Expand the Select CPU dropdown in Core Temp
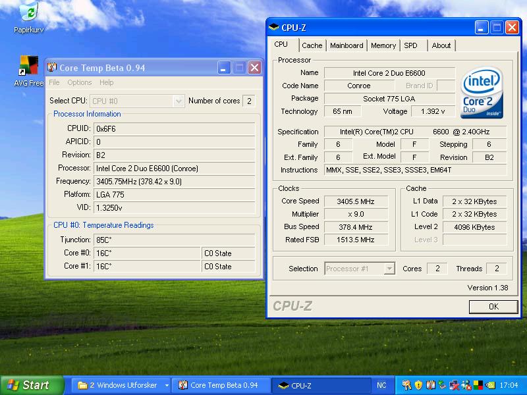Image resolution: width=527 pixels, height=395 pixels. pos(179,101)
